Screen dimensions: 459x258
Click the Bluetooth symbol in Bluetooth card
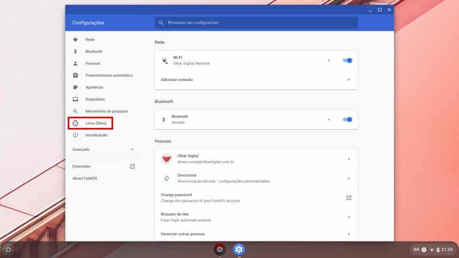[x=164, y=119]
